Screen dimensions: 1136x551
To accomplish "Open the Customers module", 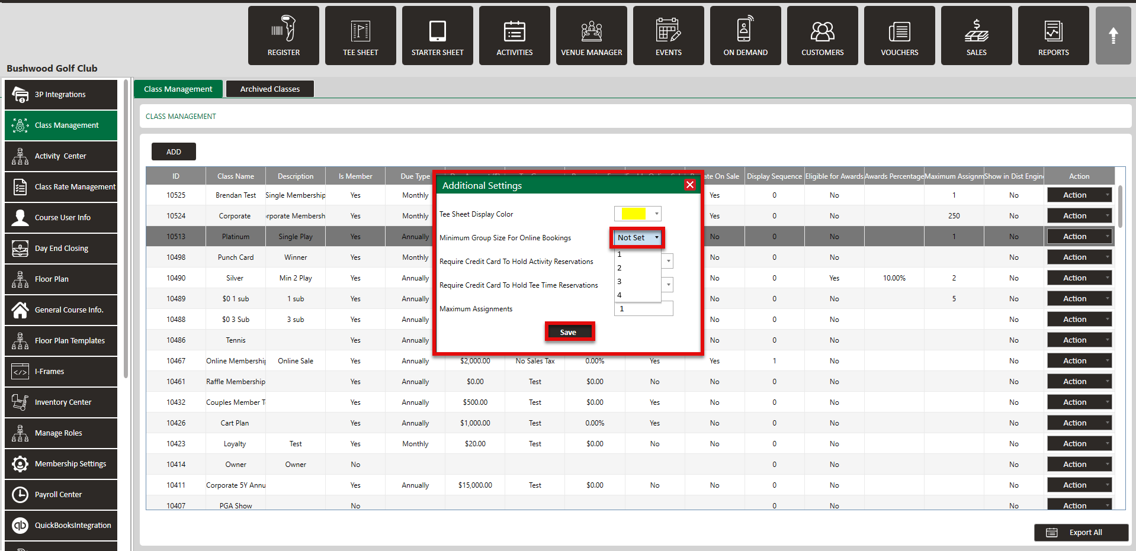I will click(x=823, y=36).
